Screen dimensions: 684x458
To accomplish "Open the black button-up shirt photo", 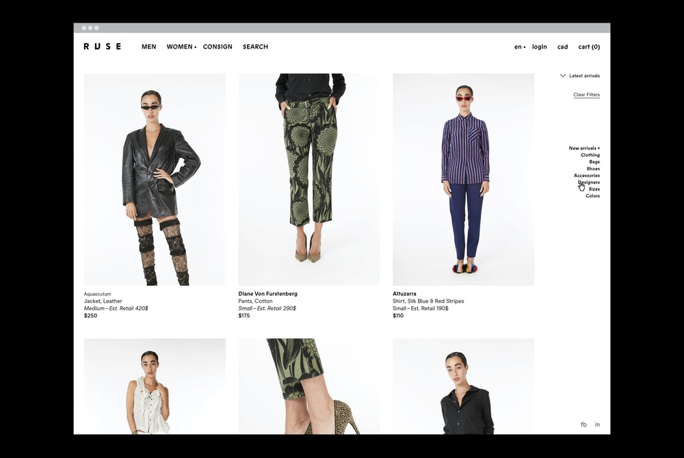I will point(463,386).
